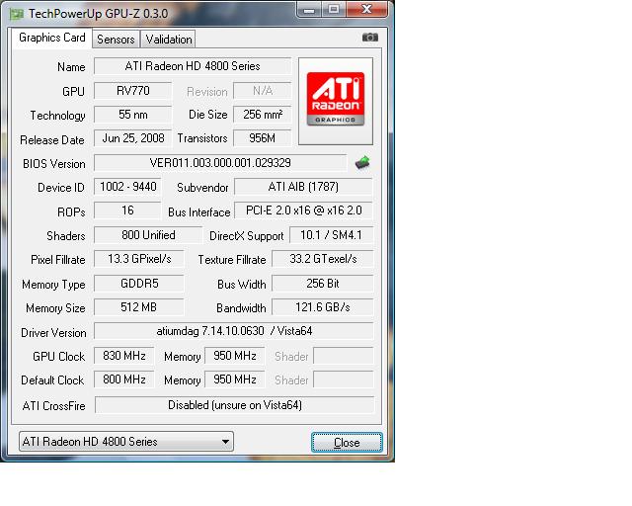Image resolution: width=632 pixels, height=506 pixels.
Task: Click the 'BIOS Version' label
Action: 54,164
